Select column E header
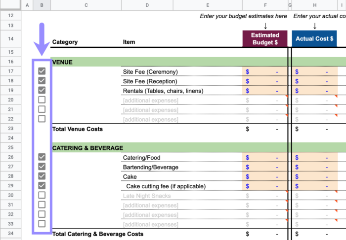 (x=208, y=5)
